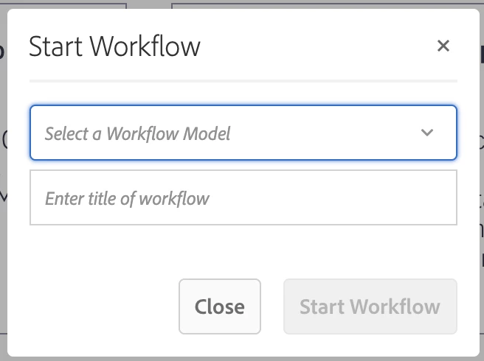Screen dimensions: 484x361
Task: Select the Workflow Model combo box
Action: [x=243, y=133]
